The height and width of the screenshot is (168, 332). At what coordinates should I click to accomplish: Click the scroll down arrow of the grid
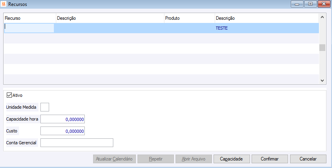coord(322,81)
